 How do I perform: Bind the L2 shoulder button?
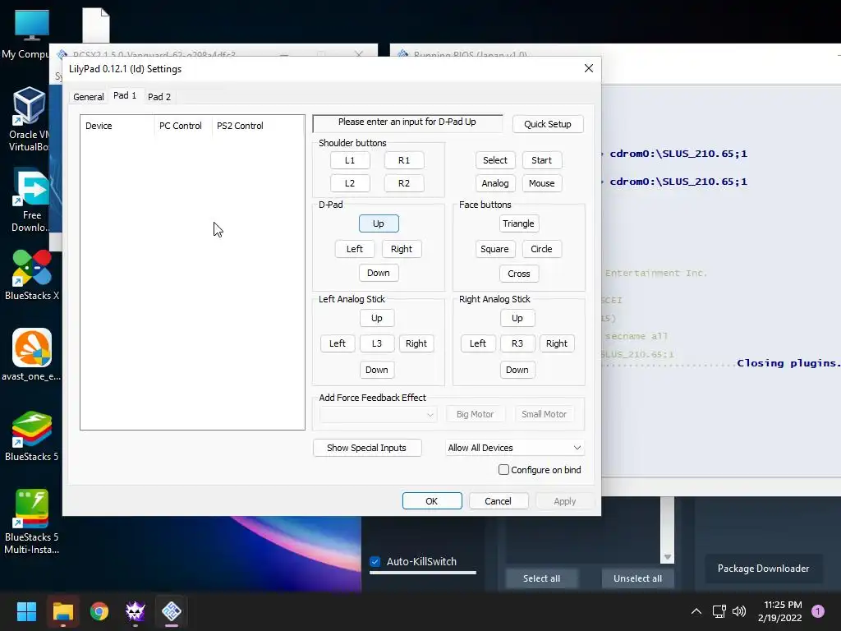(x=350, y=183)
